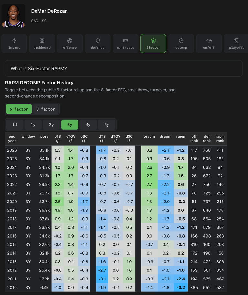The height and width of the screenshot is (295, 248).
Task: Sort by rapm rank column header
Action: click(x=220, y=139)
